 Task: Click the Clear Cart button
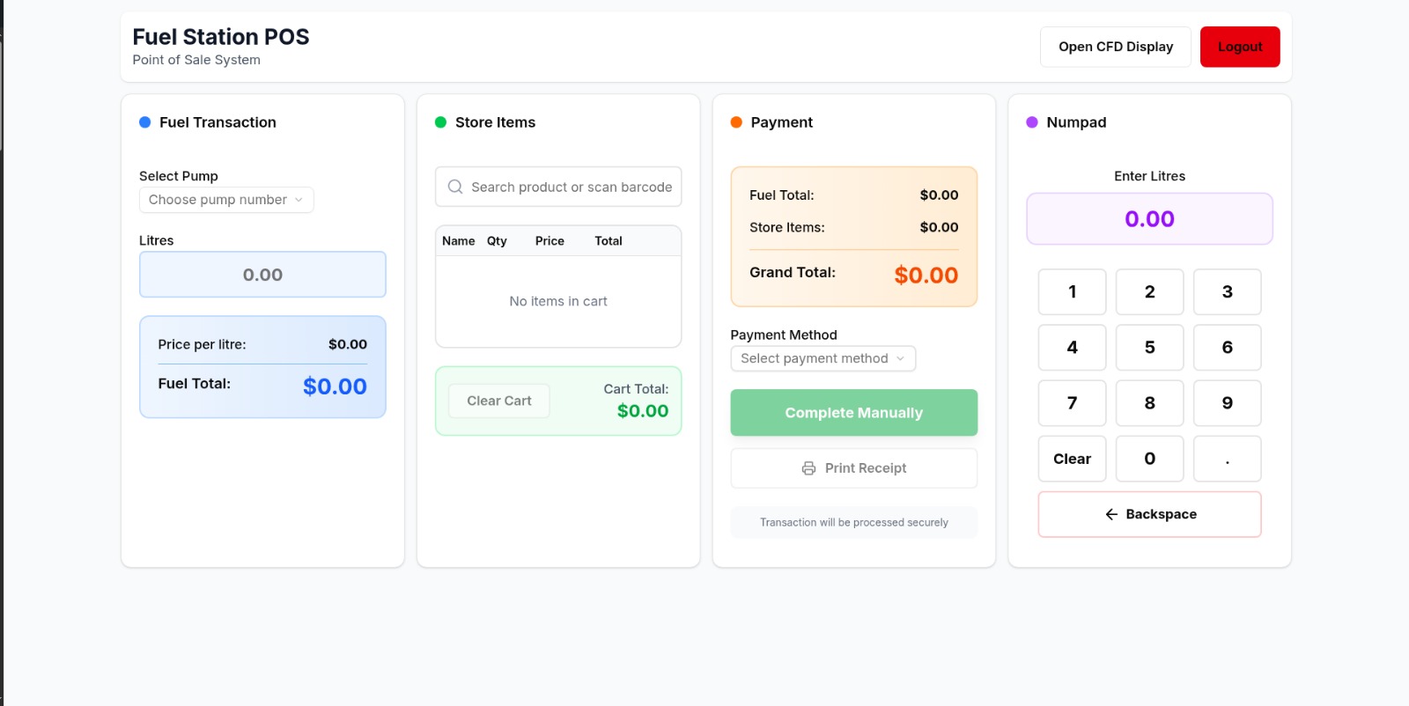click(x=499, y=401)
